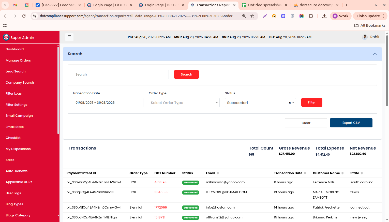Click the zoom magnifier icon in address bar
The height and width of the screenshot is (222, 389).
point(244,16)
